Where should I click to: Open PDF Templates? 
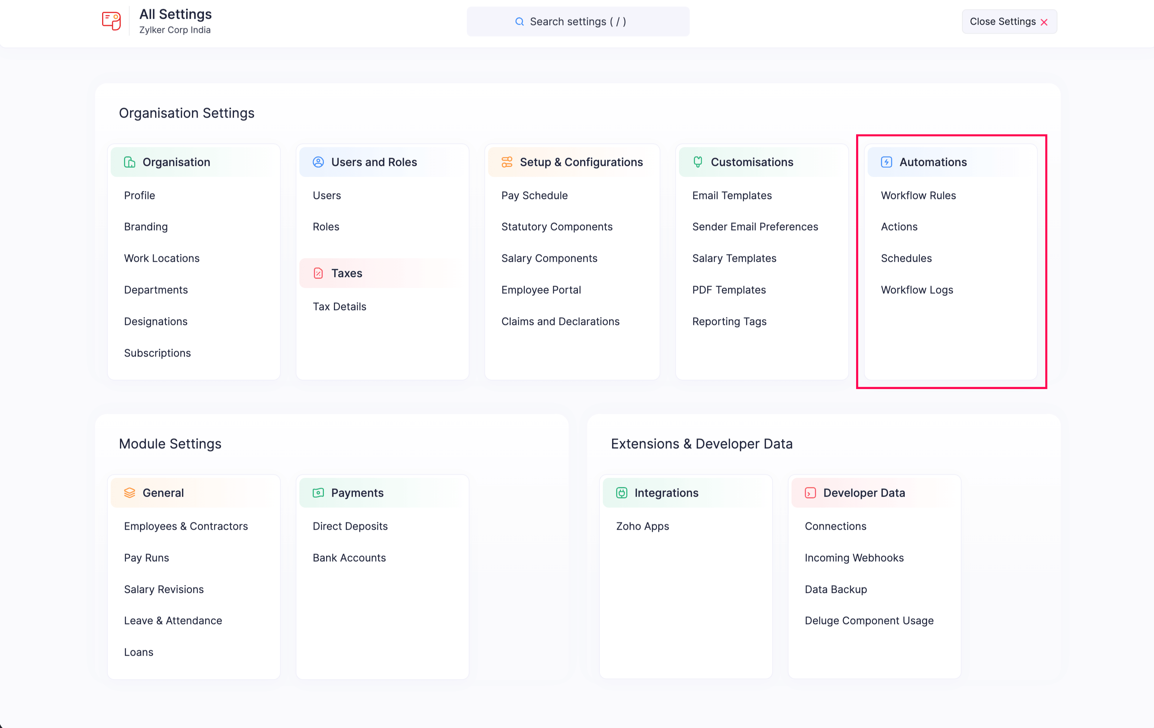coord(729,290)
